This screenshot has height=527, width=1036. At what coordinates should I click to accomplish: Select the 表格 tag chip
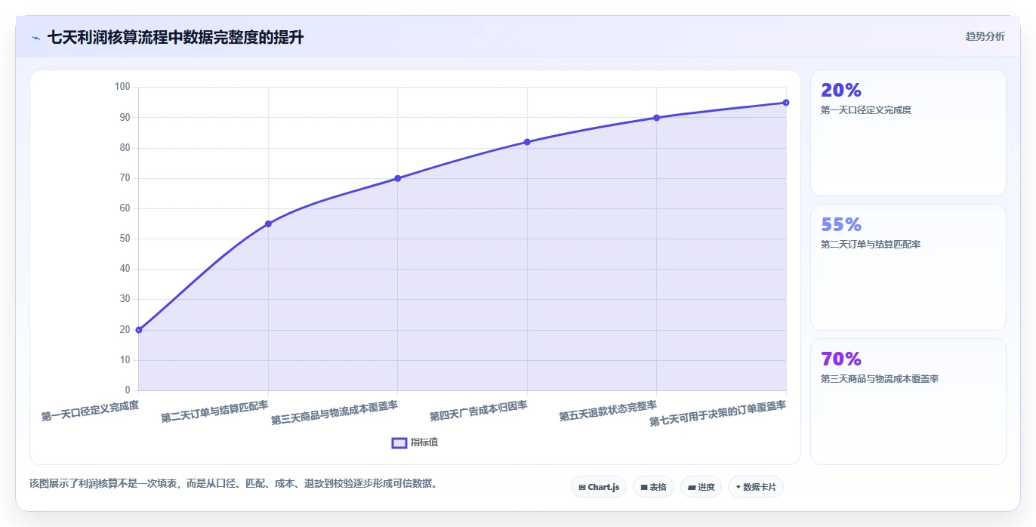click(x=653, y=487)
